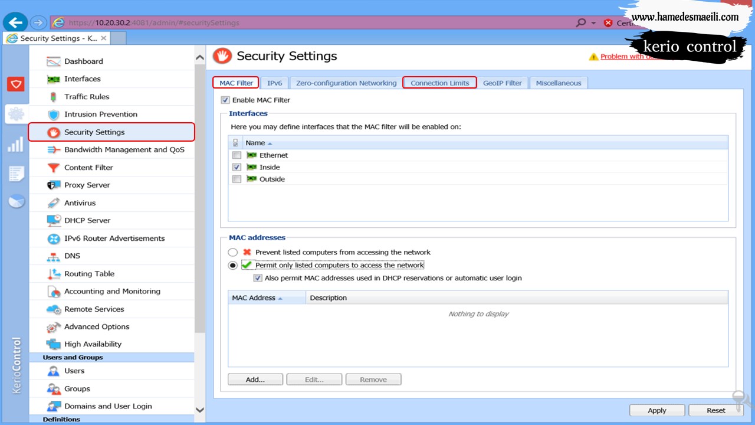Open the red Kerio shield section icon
This screenshot has height=425, width=755.
tap(16, 84)
